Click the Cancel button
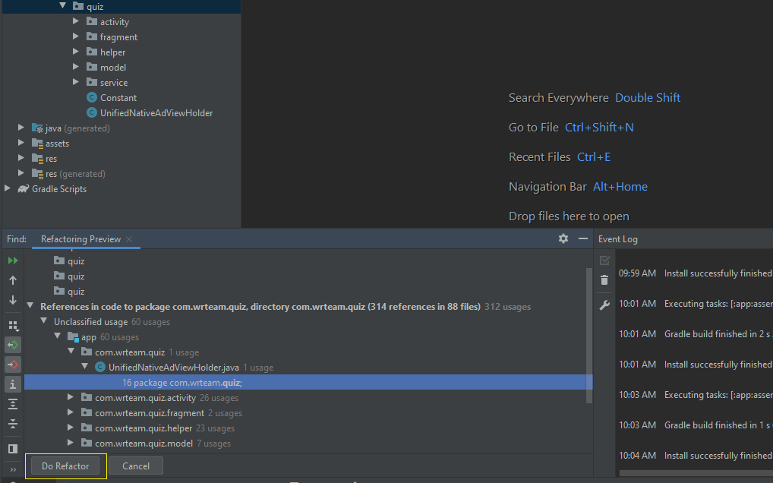This screenshot has width=773, height=483. tap(136, 466)
